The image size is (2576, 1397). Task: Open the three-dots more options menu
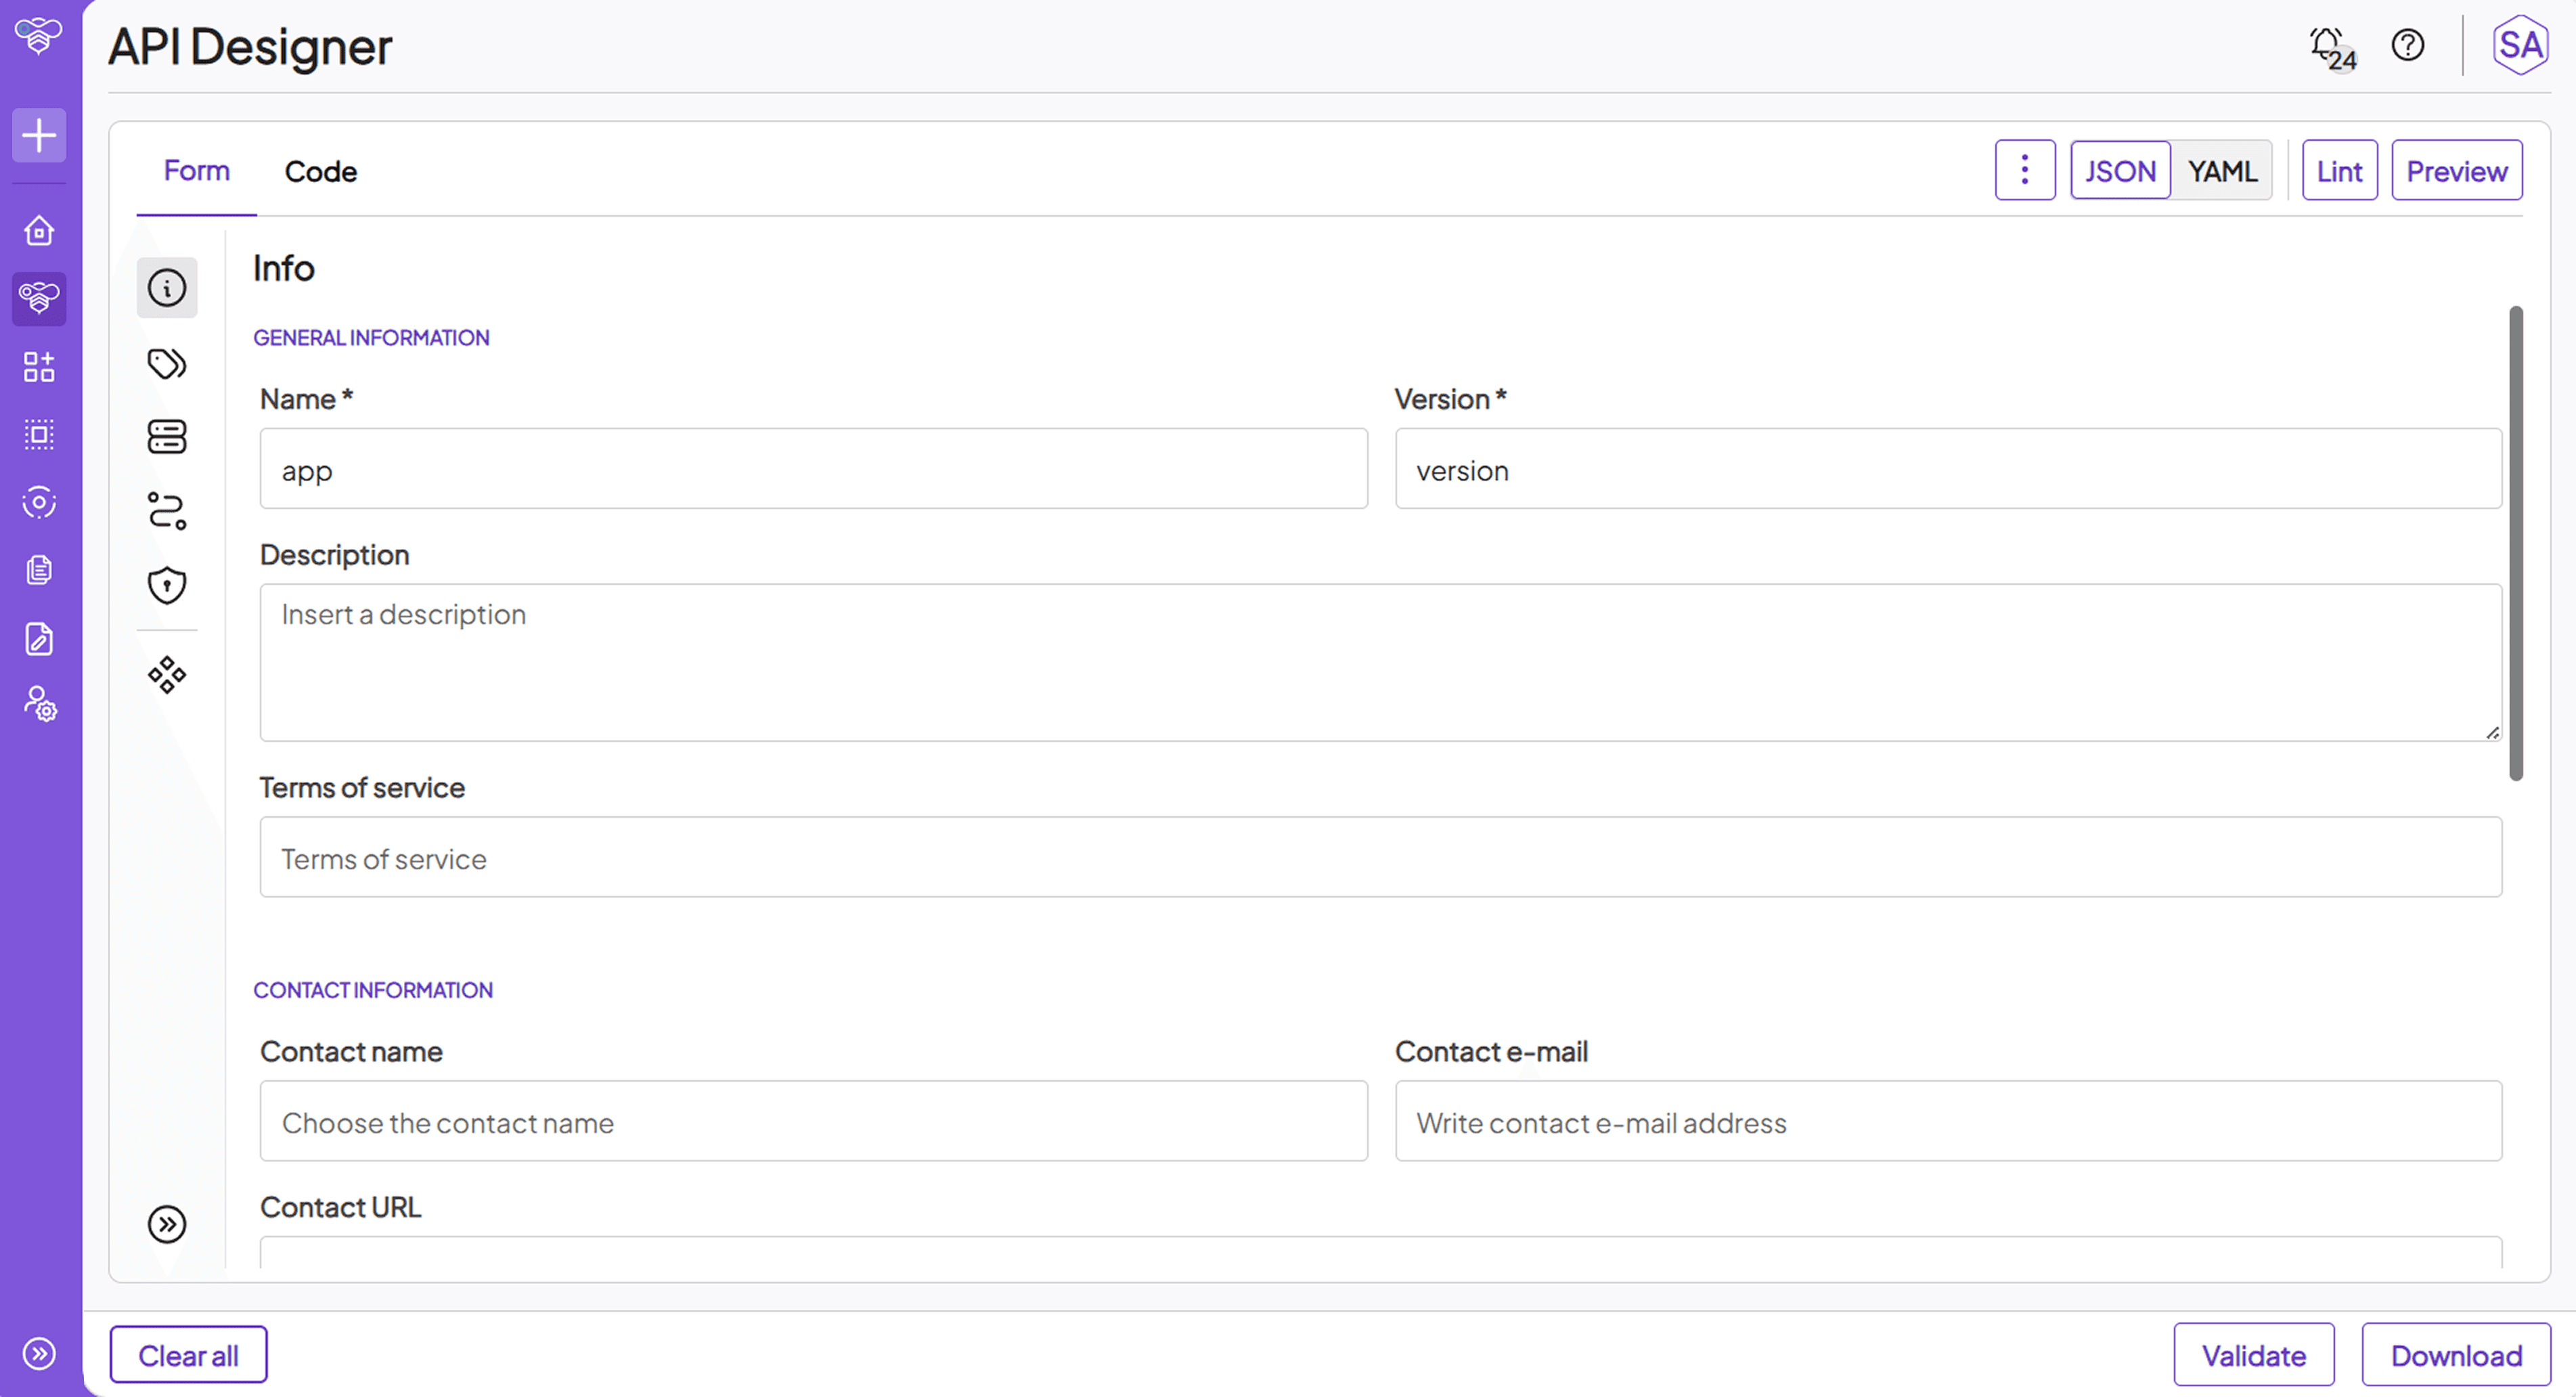point(2024,170)
